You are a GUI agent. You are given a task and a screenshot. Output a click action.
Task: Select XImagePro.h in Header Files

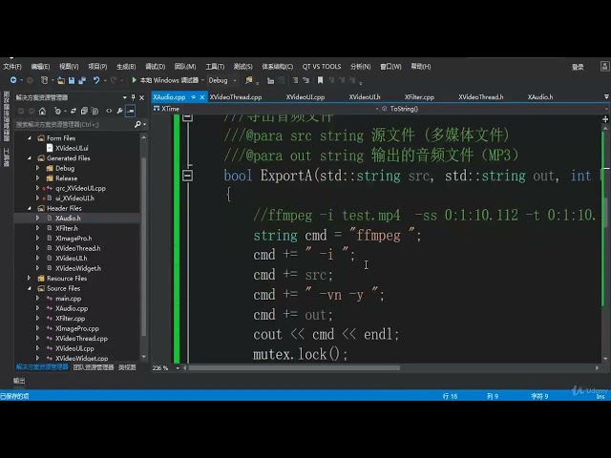tap(74, 239)
